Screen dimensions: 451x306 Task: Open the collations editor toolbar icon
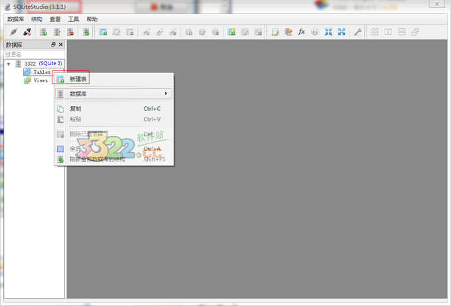click(315, 32)
